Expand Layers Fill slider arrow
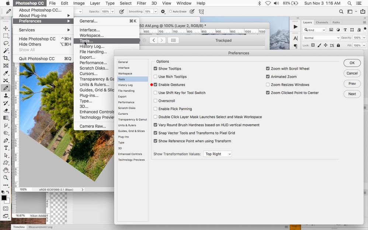 [364, 45]
